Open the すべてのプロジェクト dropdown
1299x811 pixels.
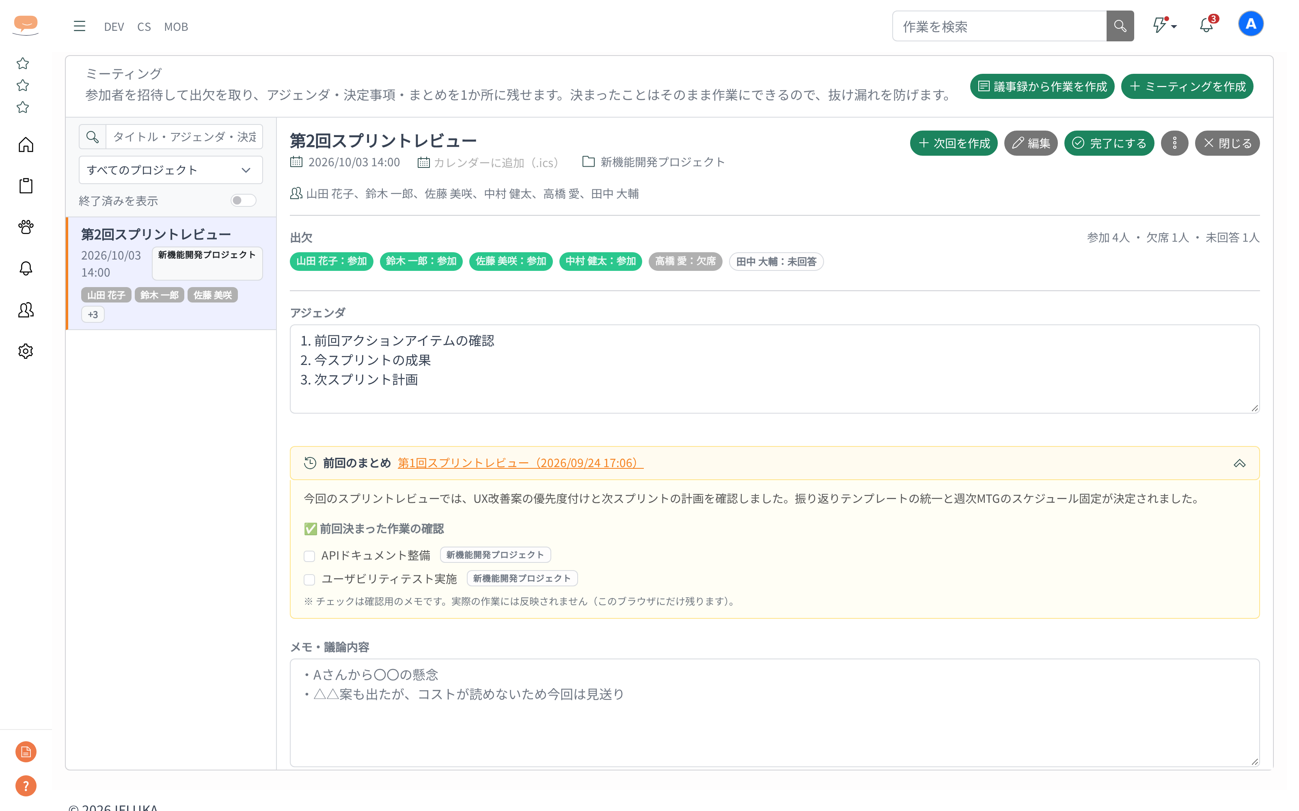(170, 170)
